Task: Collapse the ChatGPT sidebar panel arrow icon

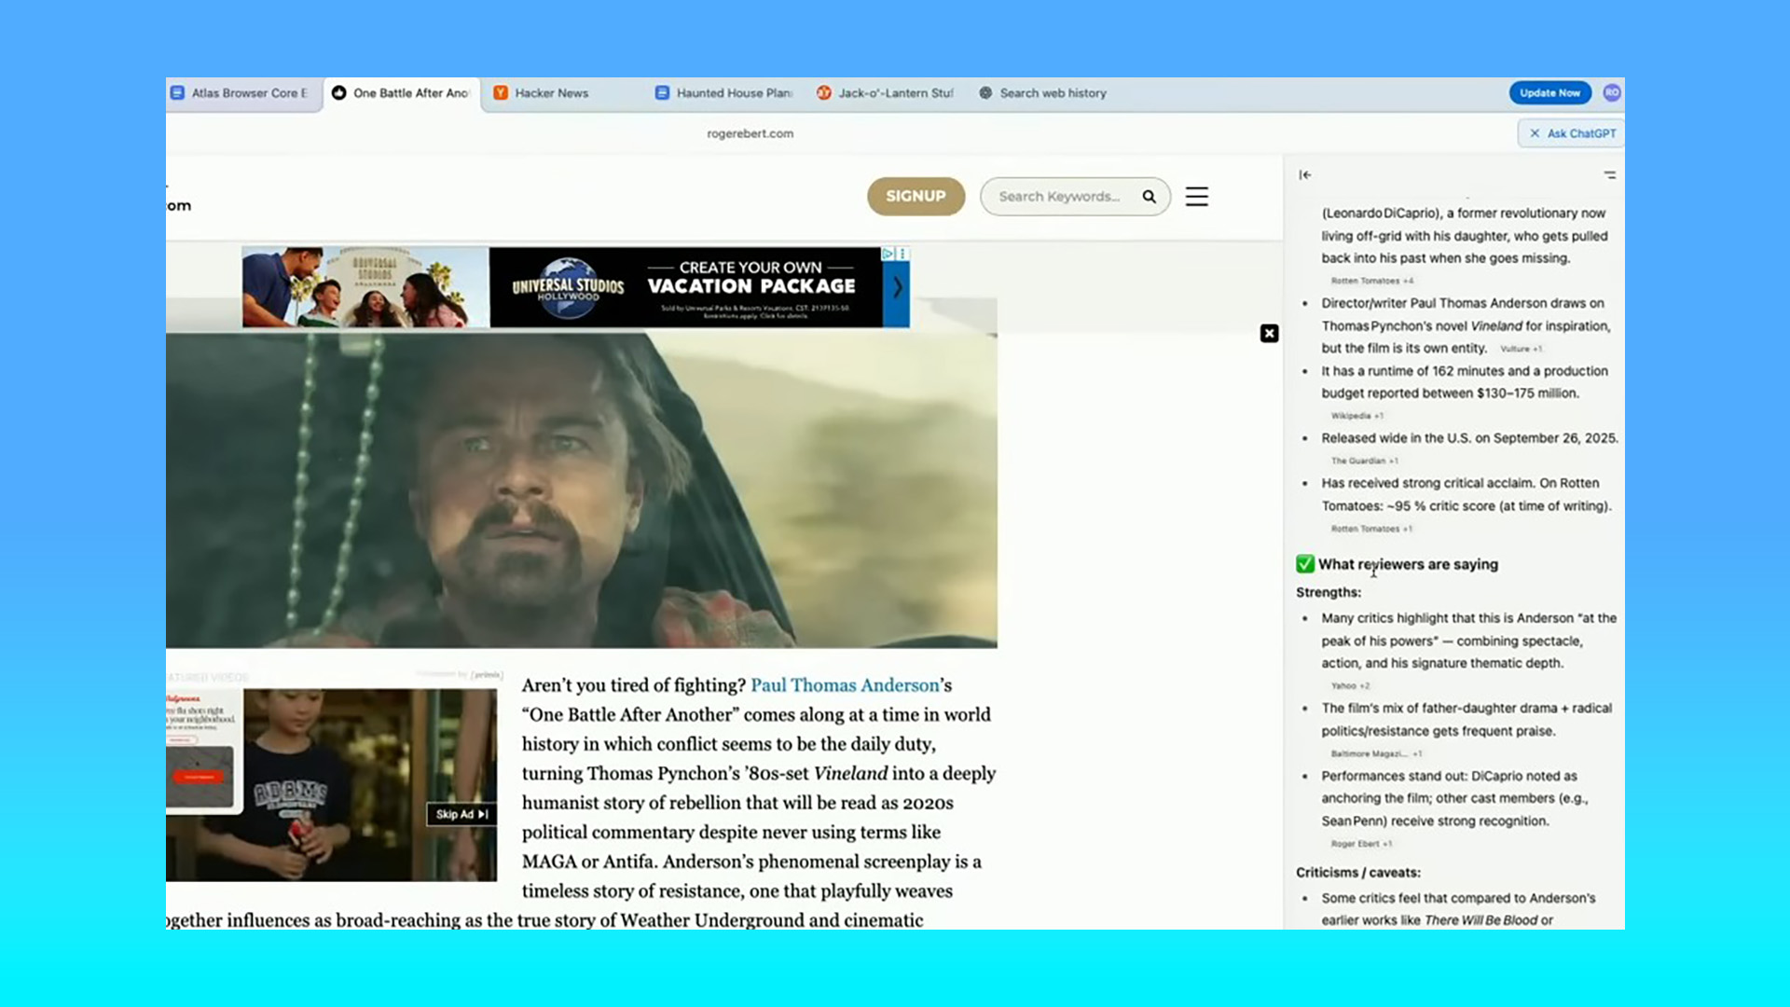Action: tap(1305, 174)
